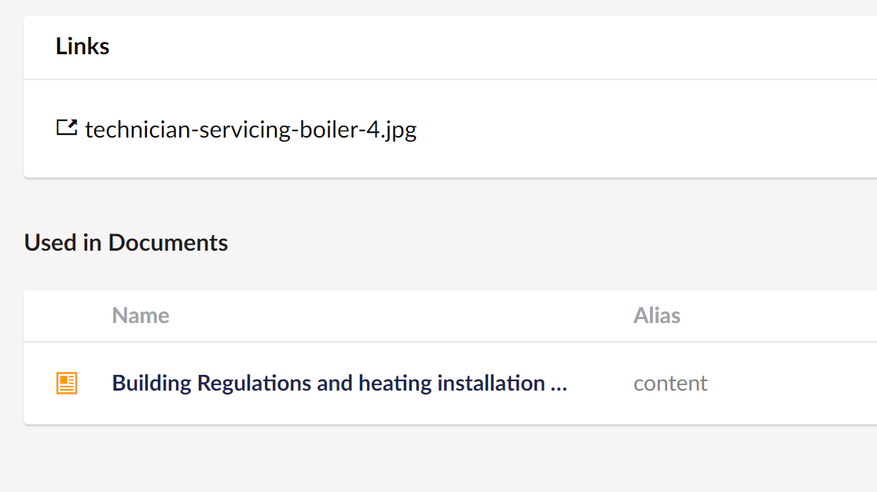Viewport: 877px width, 492px height.
Task: Select the Alias column header
Action: pyautogui.click(x=657, y=315)
